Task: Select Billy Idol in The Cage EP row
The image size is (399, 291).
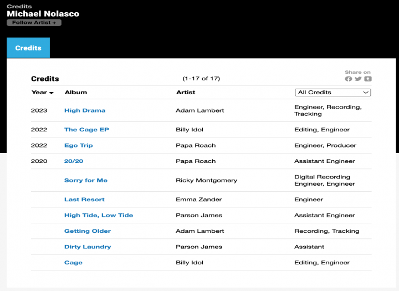Action: pos(190,130)
